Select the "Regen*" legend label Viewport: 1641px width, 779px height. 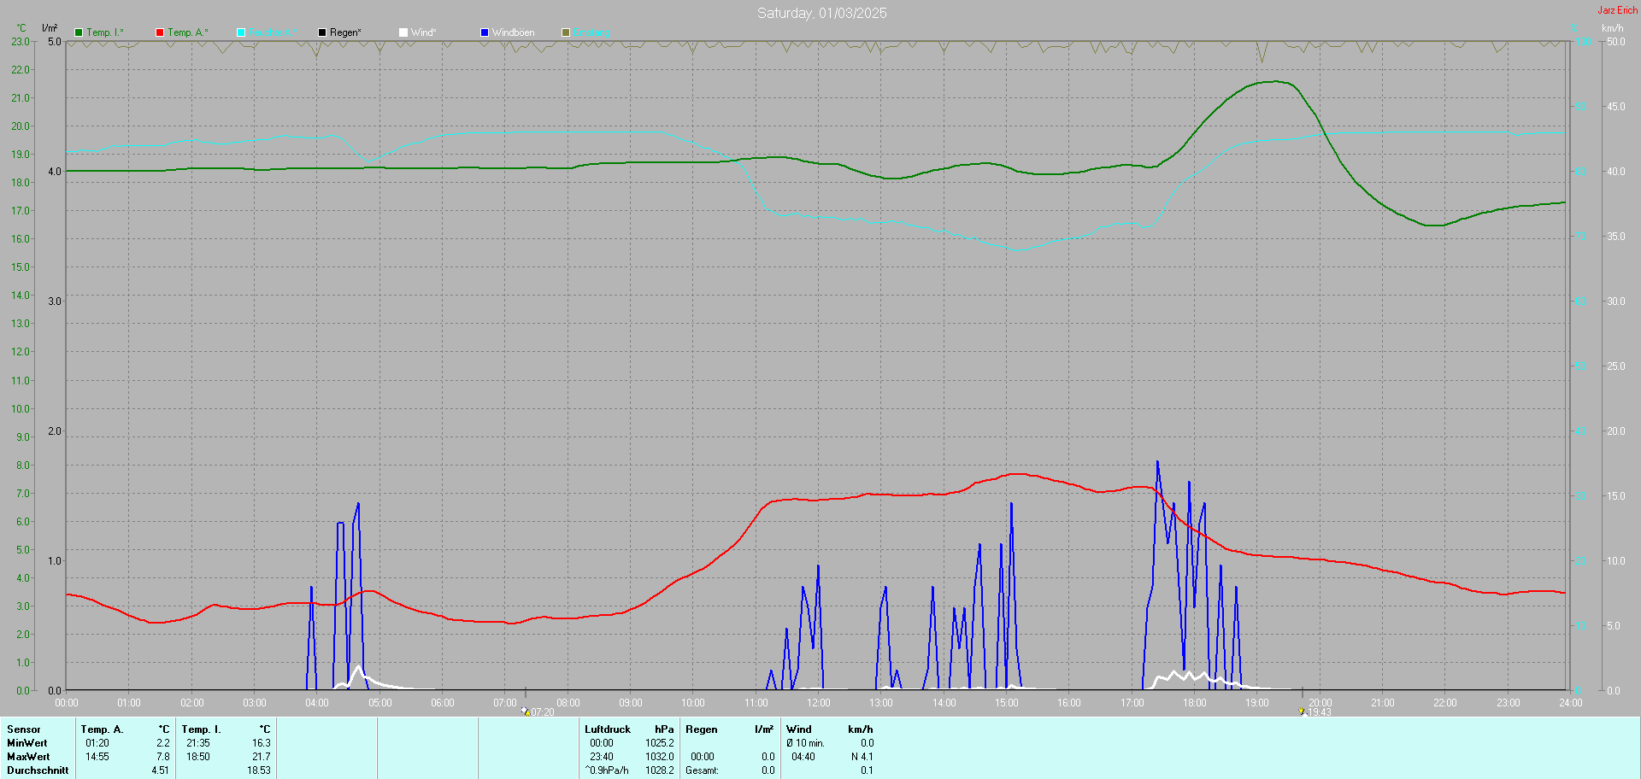tap(345, 32)
